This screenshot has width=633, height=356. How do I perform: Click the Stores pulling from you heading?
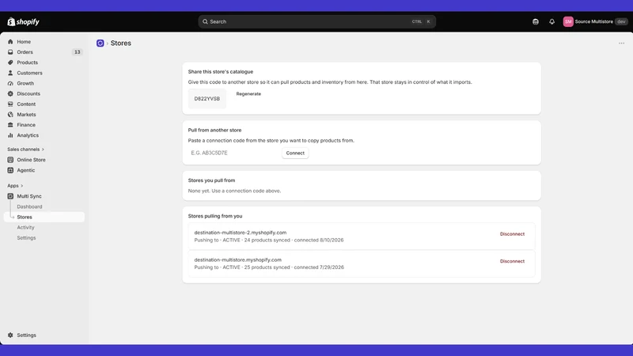[215, 216]
